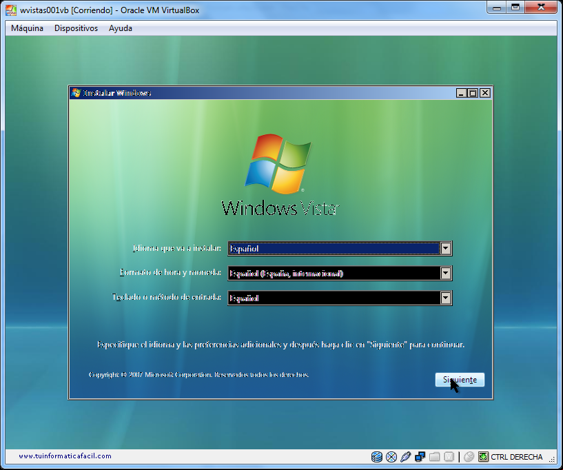Click the 'Teclado o método de entrada' label
This screenshot has height=470, width=563.
coord(166,297)
